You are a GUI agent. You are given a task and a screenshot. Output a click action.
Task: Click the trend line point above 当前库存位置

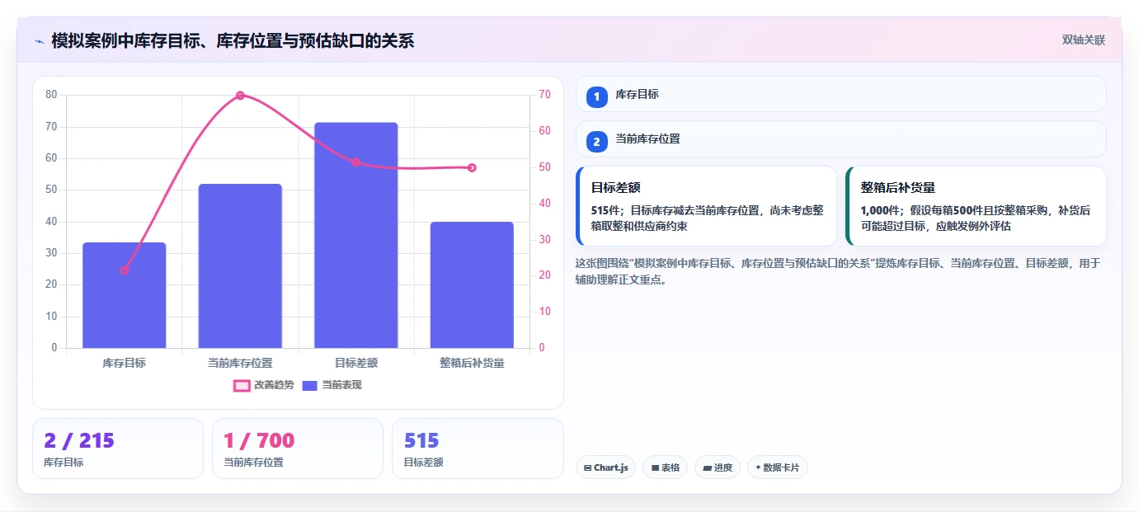click(240, 95)
